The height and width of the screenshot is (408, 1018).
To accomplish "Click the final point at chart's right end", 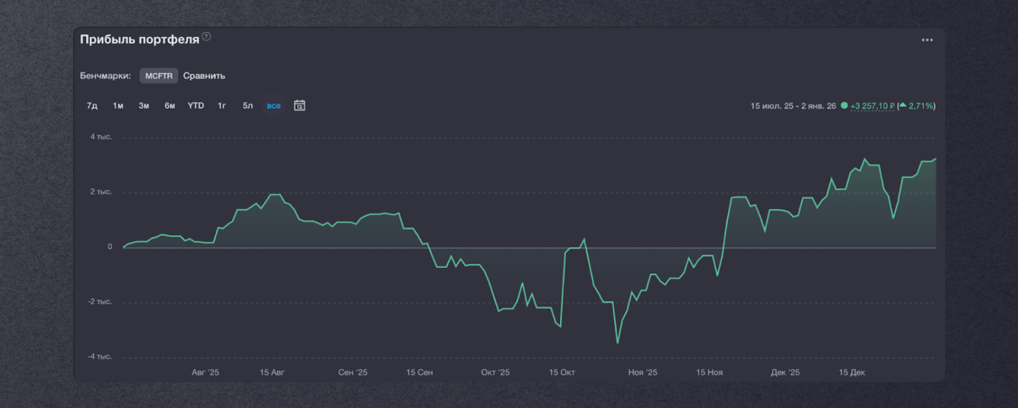I will [935, 159].
